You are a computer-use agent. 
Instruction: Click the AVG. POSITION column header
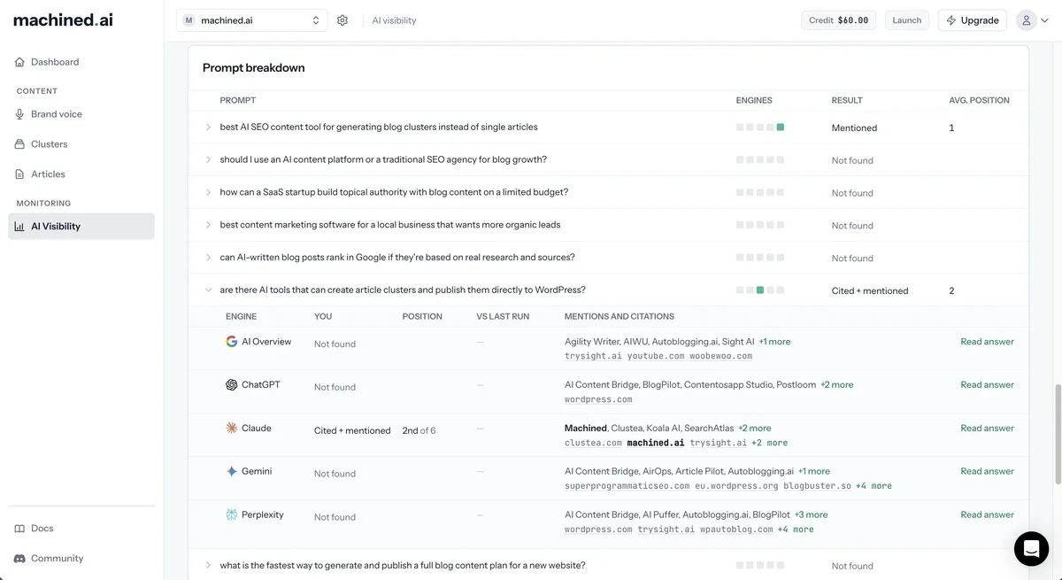click(x=979, y=100)
